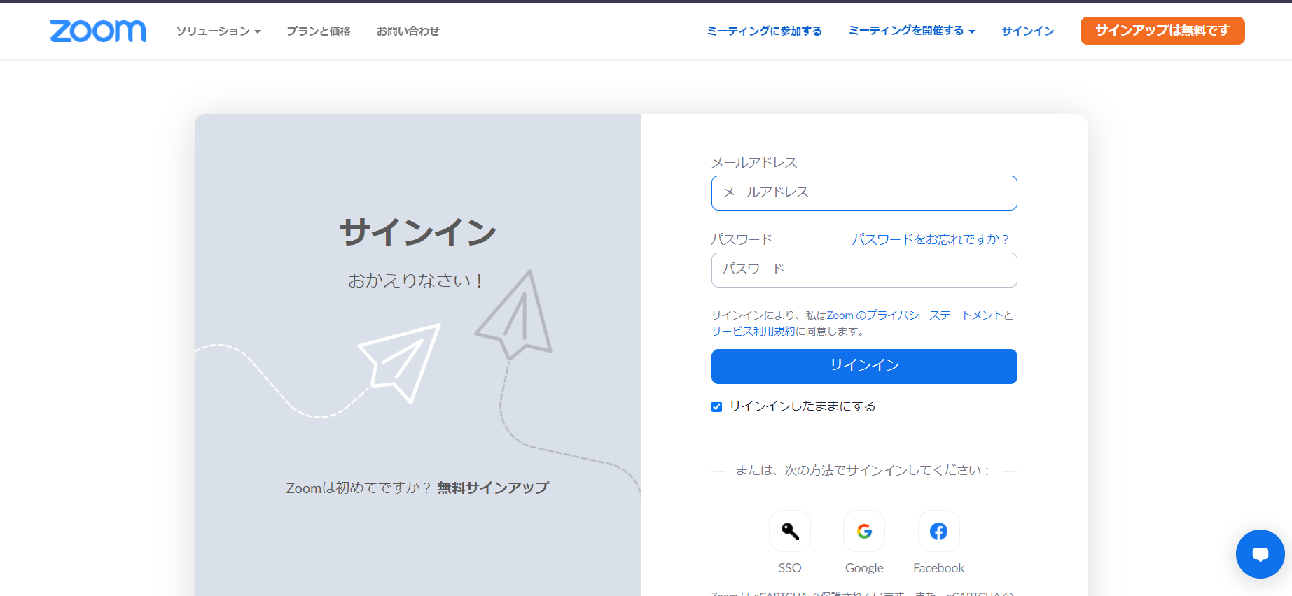Open the プランと価格 menu item
This screenshot has width=1292, height=596.
(x=318, y=31)
